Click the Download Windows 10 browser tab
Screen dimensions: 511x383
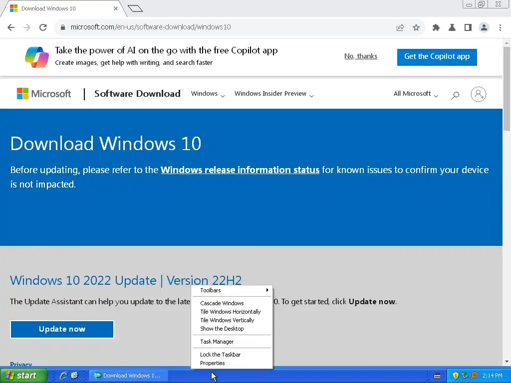point(62,8)
